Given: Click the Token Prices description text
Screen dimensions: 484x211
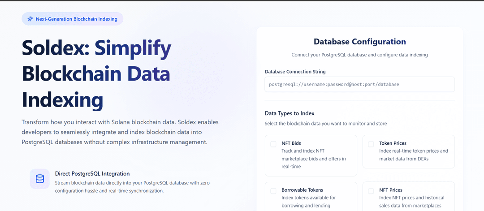Looking at the screenshot, I should [x=413, y=155].
